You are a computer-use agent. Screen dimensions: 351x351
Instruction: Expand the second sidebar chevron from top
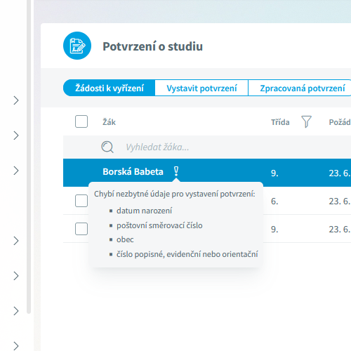[x=16, y=135]
